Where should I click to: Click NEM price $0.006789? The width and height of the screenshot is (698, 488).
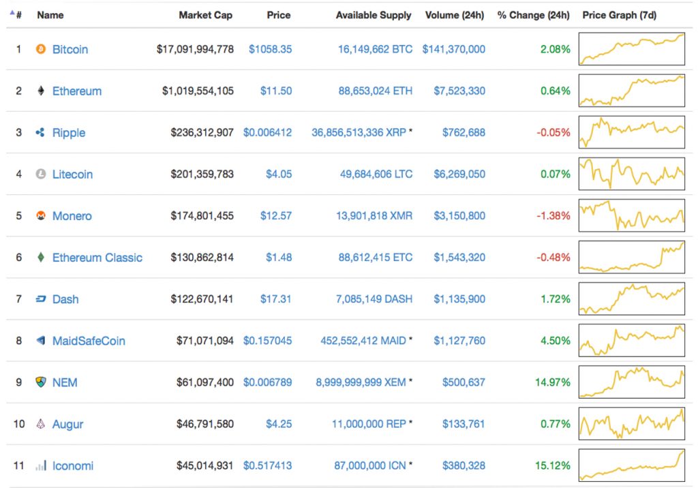click(x=267, y=382)
